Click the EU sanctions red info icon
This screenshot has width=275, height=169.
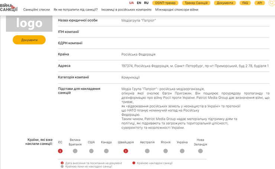tap(60, 151)
